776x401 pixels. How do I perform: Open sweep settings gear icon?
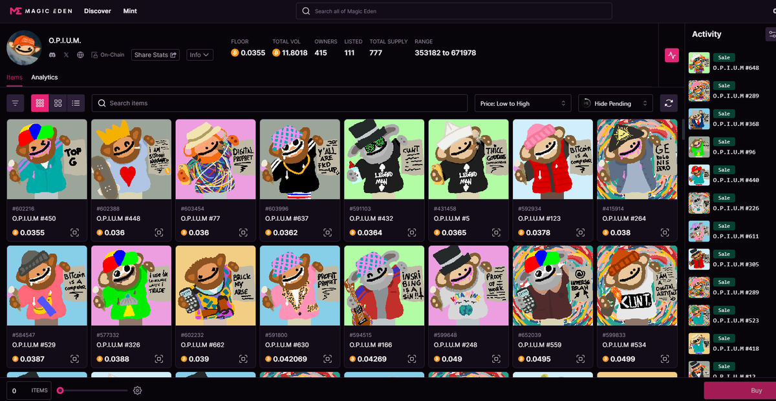pos(137,391)
